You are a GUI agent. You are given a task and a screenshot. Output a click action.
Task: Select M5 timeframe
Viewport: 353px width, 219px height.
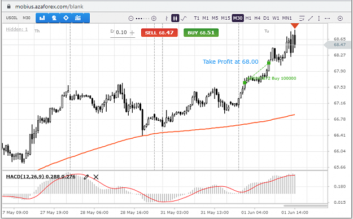(x=215, y=18)
